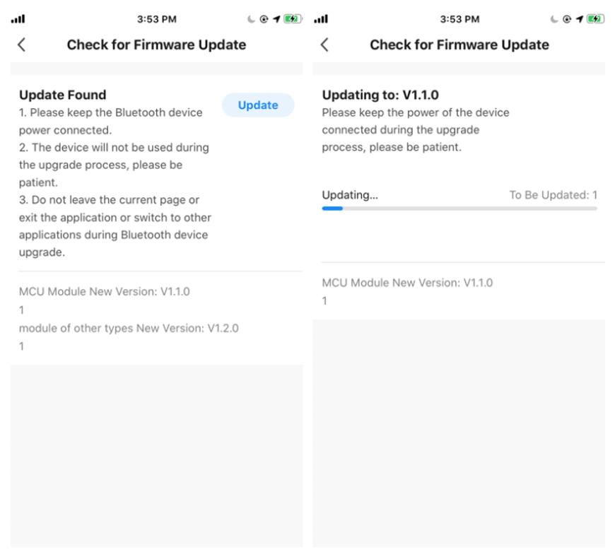Tap the back arrow on the right screen
615x557 pixels.
tap(324, 45)
